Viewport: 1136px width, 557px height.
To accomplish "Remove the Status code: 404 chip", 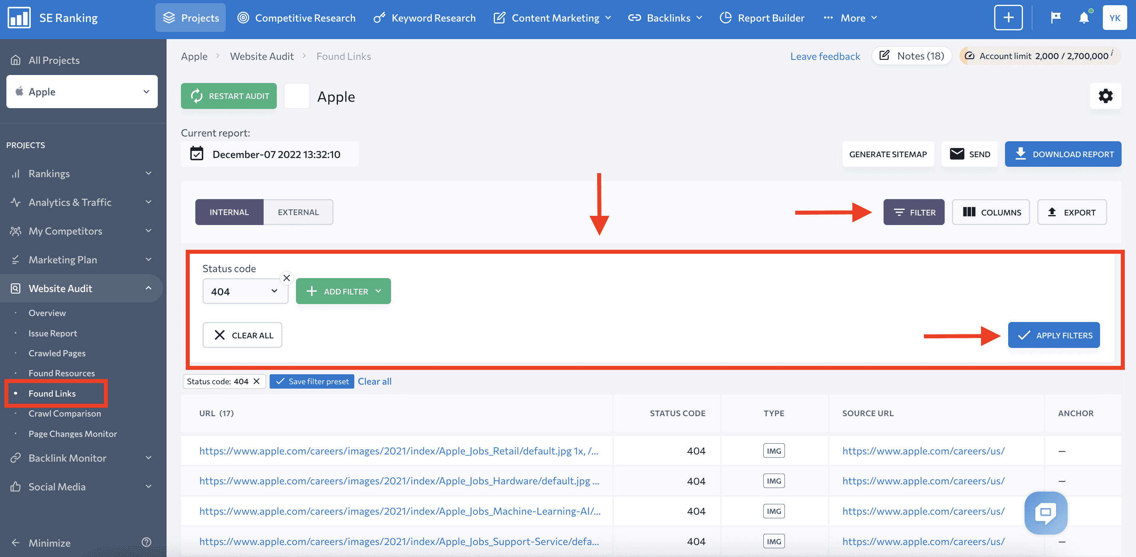I will point(256,381).
